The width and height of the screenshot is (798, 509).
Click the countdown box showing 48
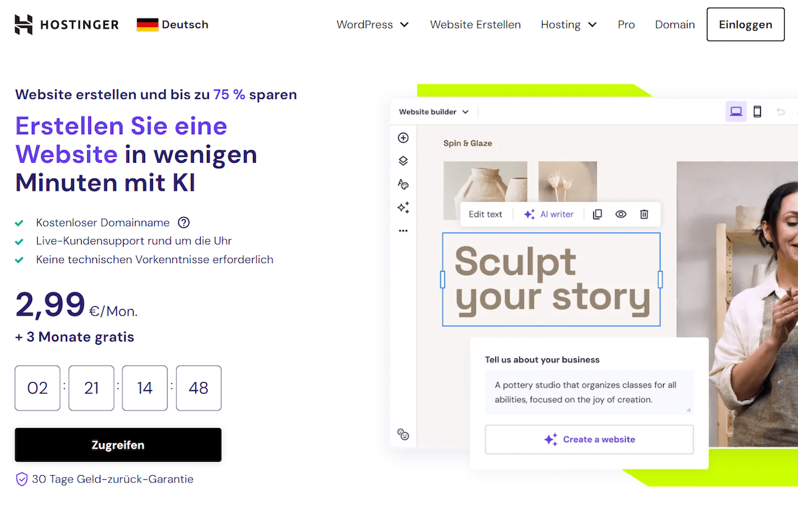199,388
